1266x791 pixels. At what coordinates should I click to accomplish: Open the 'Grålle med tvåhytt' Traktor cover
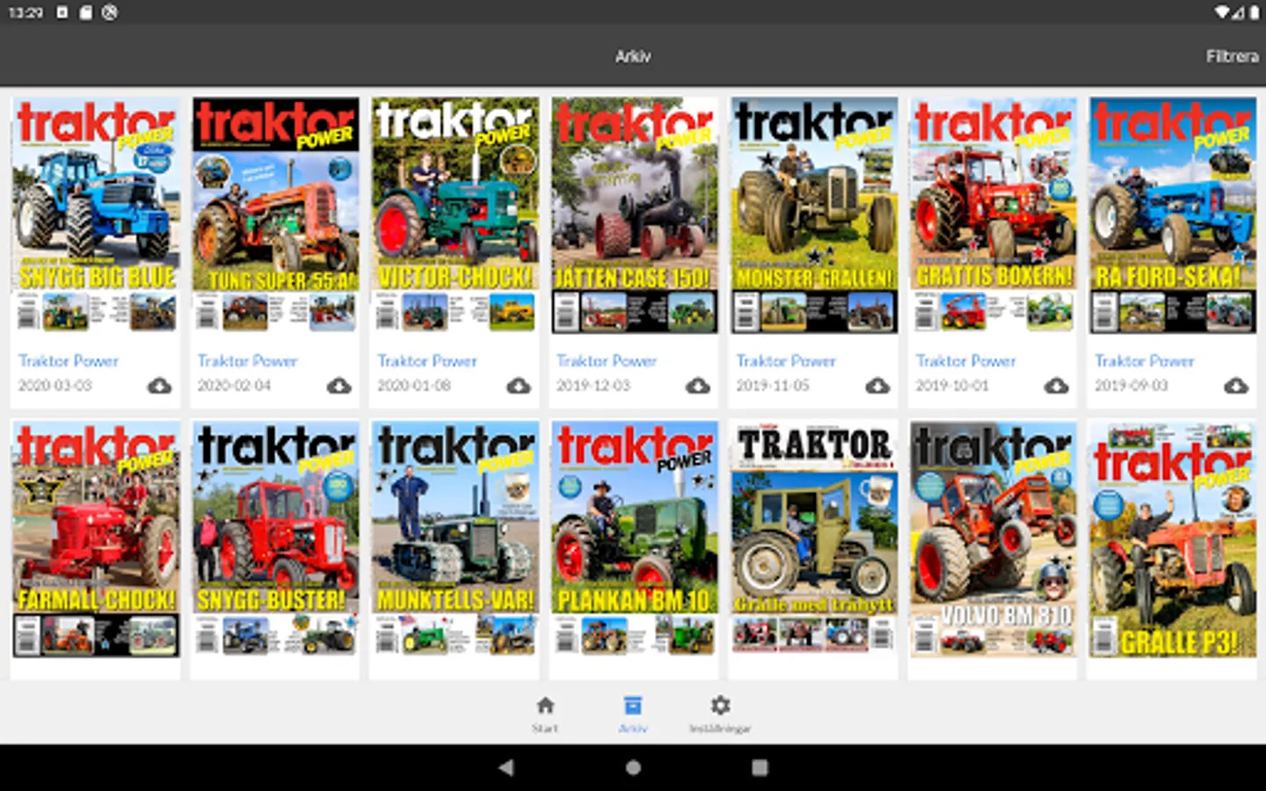pos(814,539)
